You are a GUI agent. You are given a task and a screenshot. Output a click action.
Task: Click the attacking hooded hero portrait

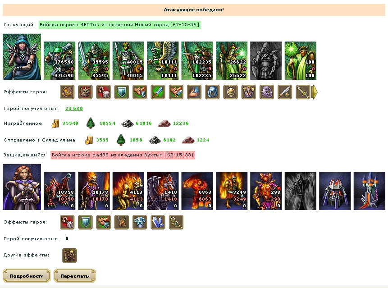pyautogui.click(x=22, y=57)
